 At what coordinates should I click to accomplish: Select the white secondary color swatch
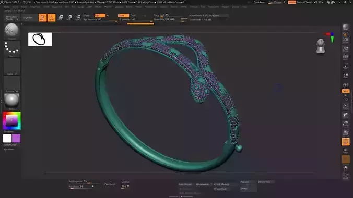click(x=7, y=138)
